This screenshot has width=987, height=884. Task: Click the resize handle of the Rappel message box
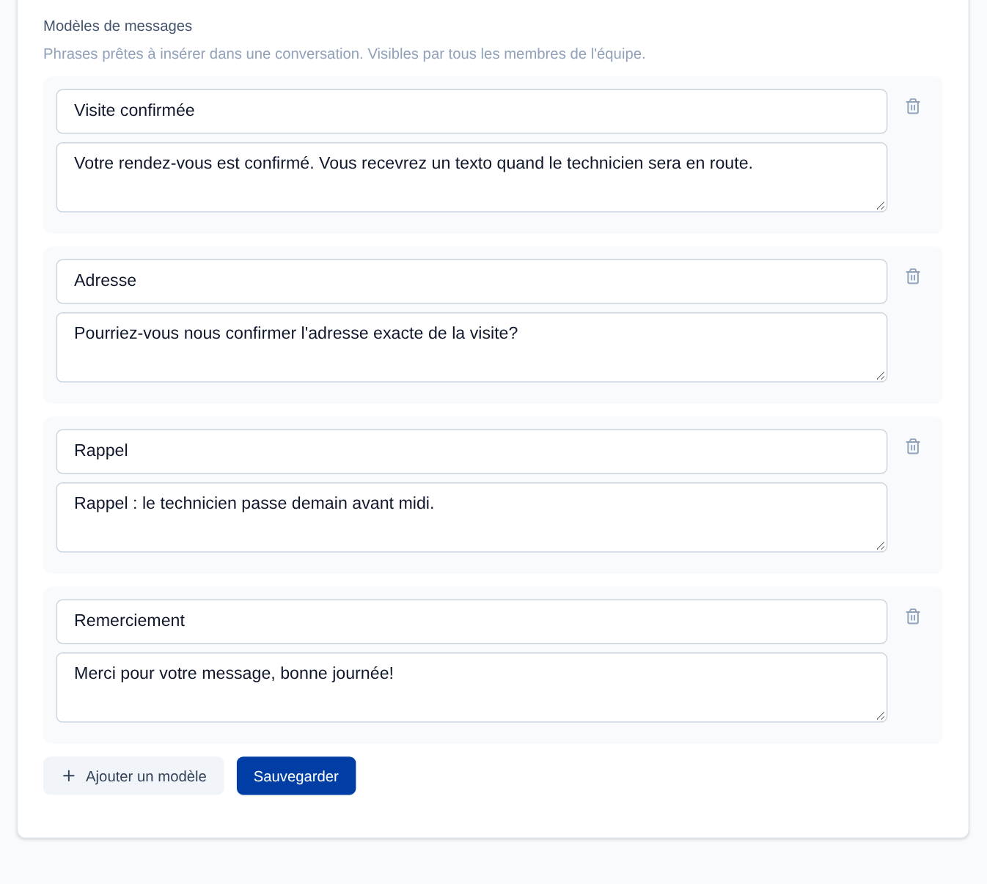coord(881,546)
